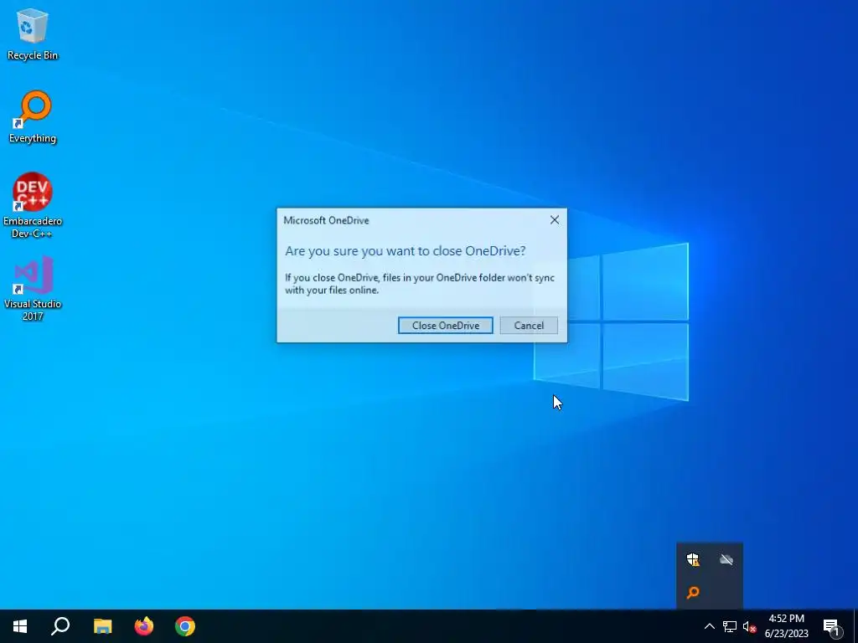Confirm with the Close OneDrive button

point(446,326)
